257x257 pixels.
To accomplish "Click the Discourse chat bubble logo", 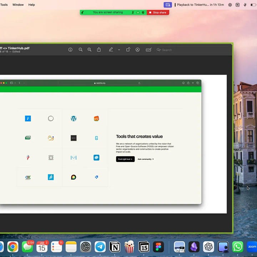I will (x=74, y=177).
